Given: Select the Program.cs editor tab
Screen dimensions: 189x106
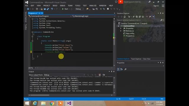Looking at the screenshot, I should [33, 13].
